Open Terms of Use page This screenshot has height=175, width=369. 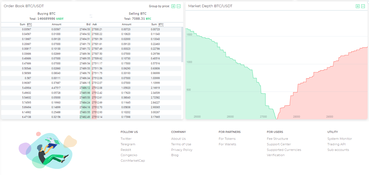tap(181, 144)
